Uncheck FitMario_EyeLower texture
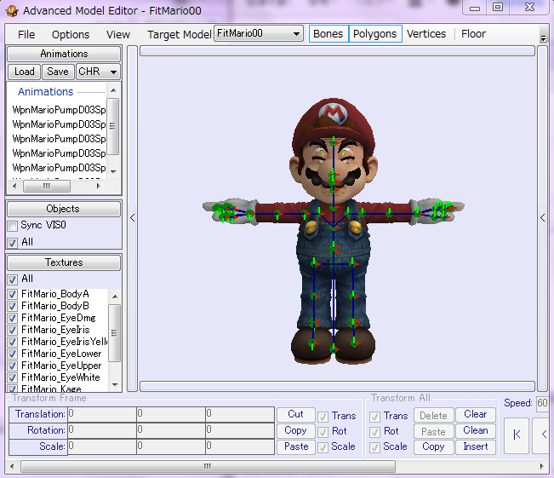The image size is (554, 478). [13, 354]
